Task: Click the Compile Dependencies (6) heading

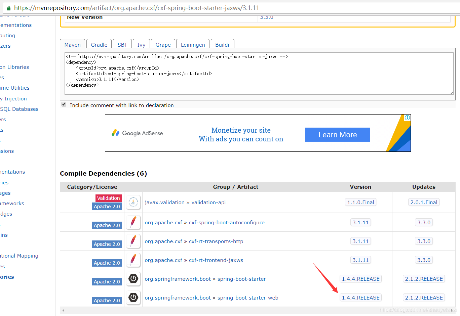Action: click(x=103, y=173)
